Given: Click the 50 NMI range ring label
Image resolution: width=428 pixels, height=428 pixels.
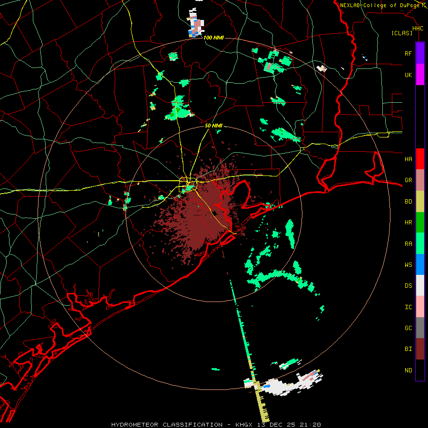Looking at the screenshot, I should click(x=214, y=126).
